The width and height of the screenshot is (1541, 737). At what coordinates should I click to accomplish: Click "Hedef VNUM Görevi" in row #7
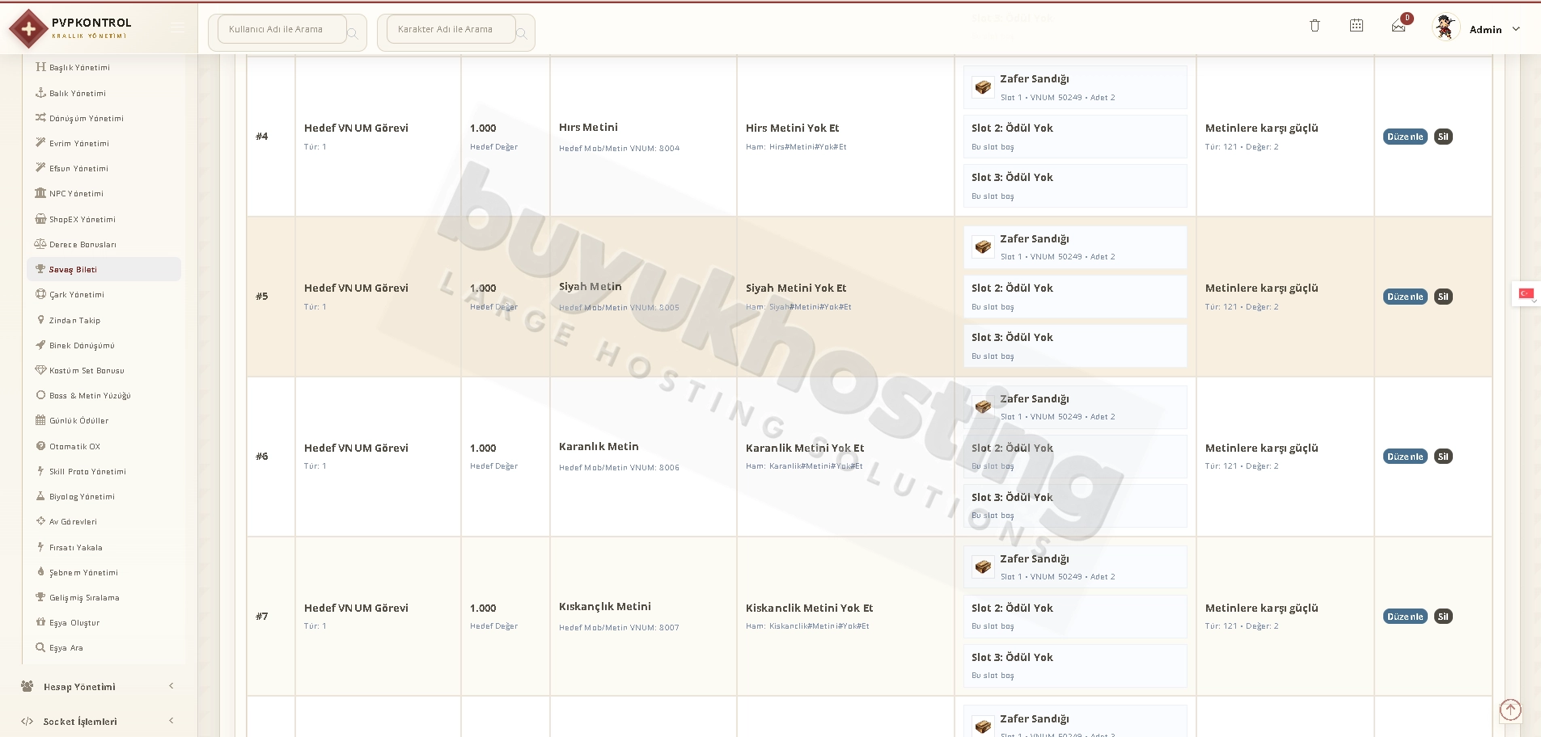tap(356, 608)
